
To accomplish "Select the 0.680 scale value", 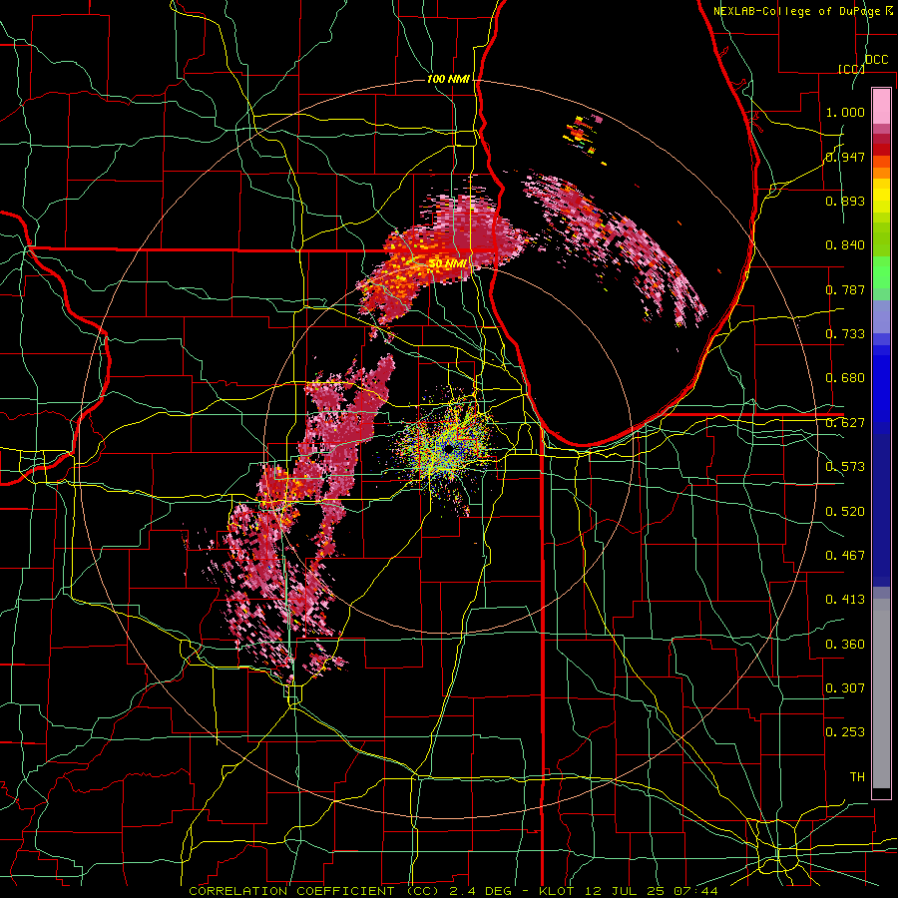I will 845,378.
